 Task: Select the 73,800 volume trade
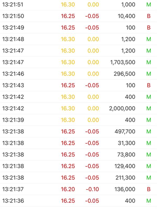click(126, 154)
